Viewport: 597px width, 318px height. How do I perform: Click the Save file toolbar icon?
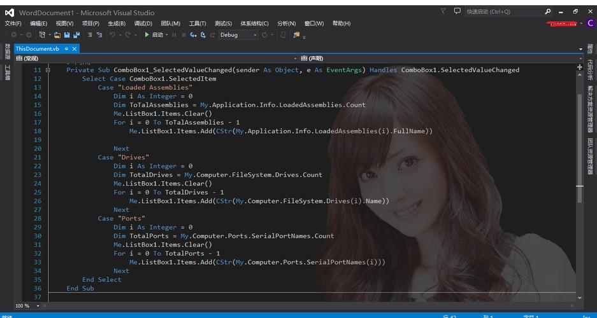(67, 35)
